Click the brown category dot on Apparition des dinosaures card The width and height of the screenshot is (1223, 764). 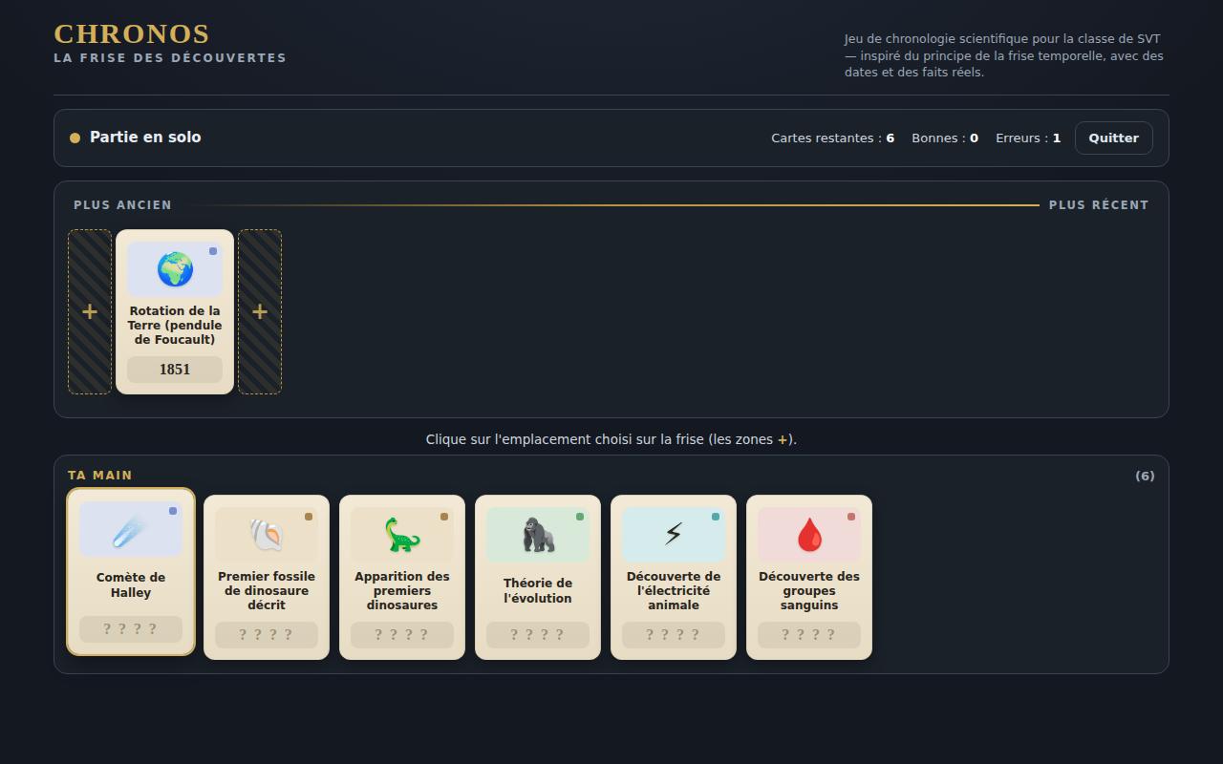[444, 517]
